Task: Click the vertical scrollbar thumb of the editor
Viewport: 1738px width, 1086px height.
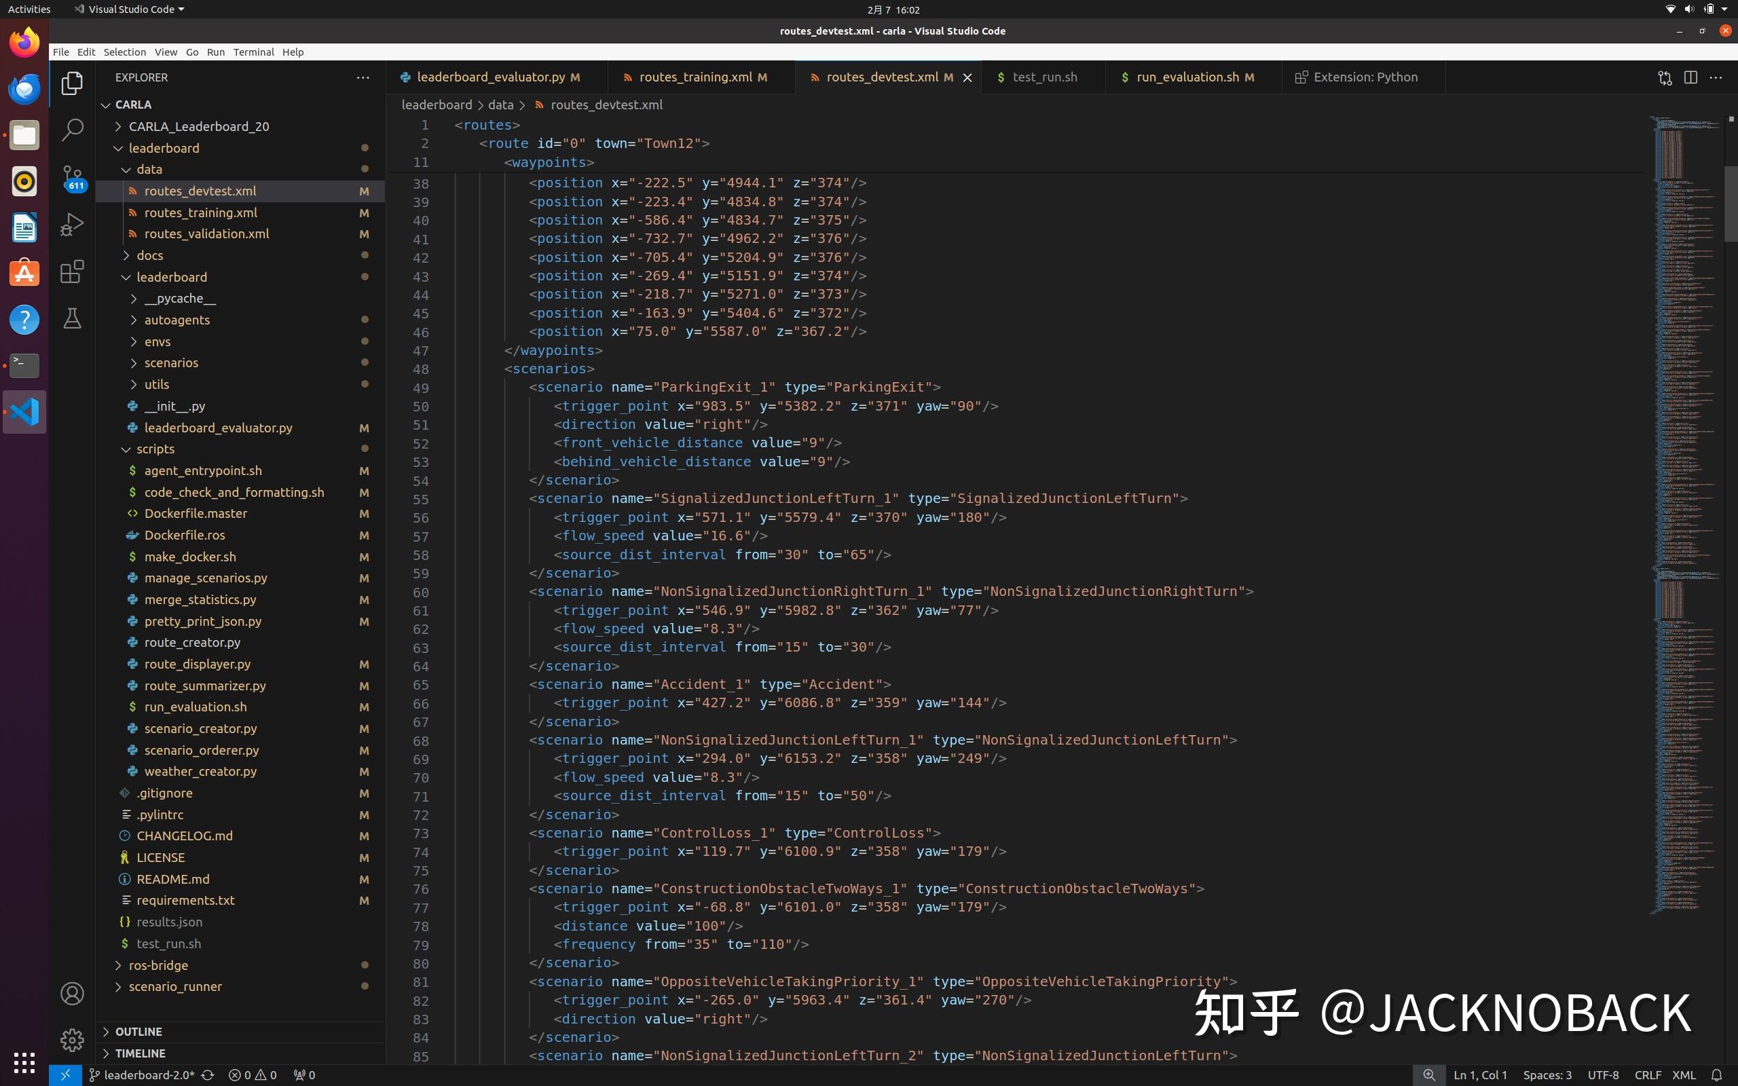Action: point(1731,204)
